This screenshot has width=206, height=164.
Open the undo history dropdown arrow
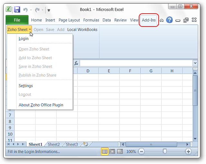point(31,10)
